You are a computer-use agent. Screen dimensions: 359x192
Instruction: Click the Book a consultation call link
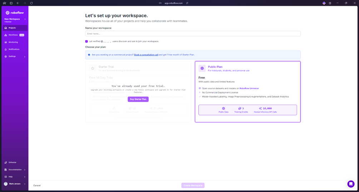click(x=146, y=55)
